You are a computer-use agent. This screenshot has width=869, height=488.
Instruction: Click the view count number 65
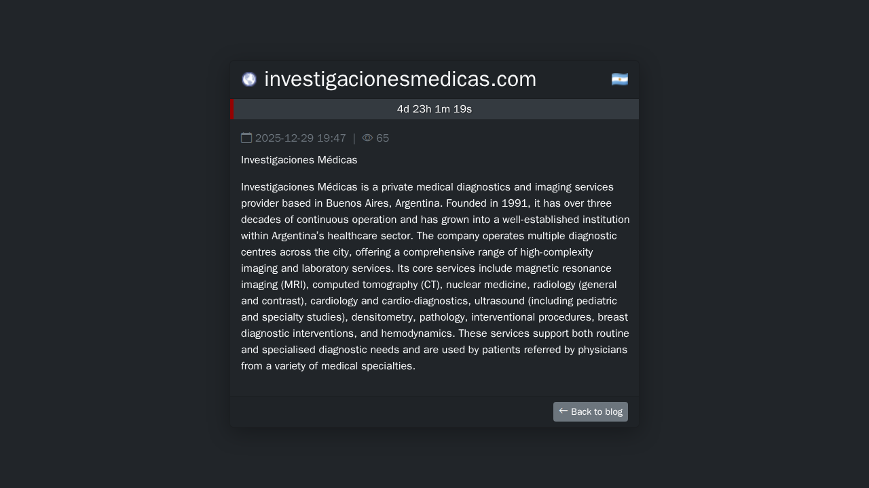pyautogui.click(x=383, y=138)
